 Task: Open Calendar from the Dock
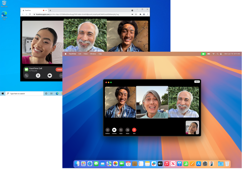coord(128,164)
